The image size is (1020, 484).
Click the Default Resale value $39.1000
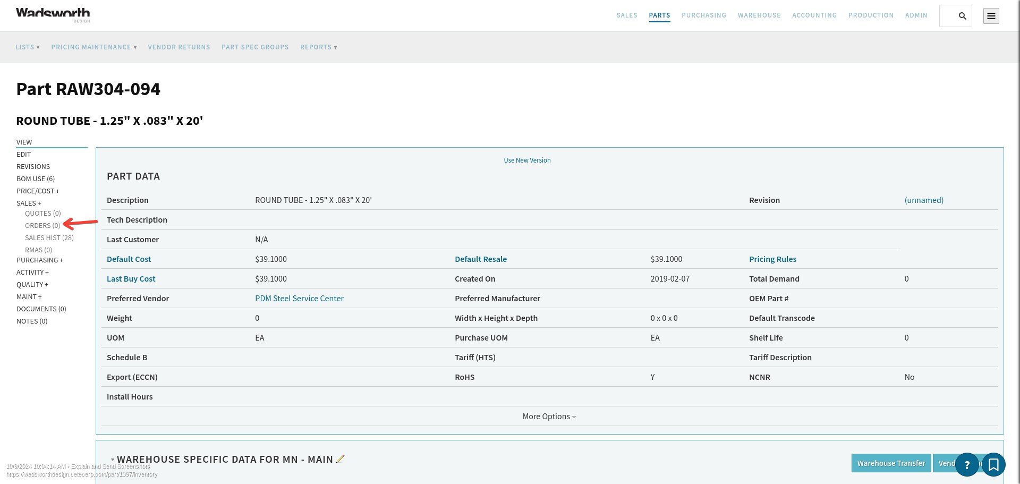(666, 259)
